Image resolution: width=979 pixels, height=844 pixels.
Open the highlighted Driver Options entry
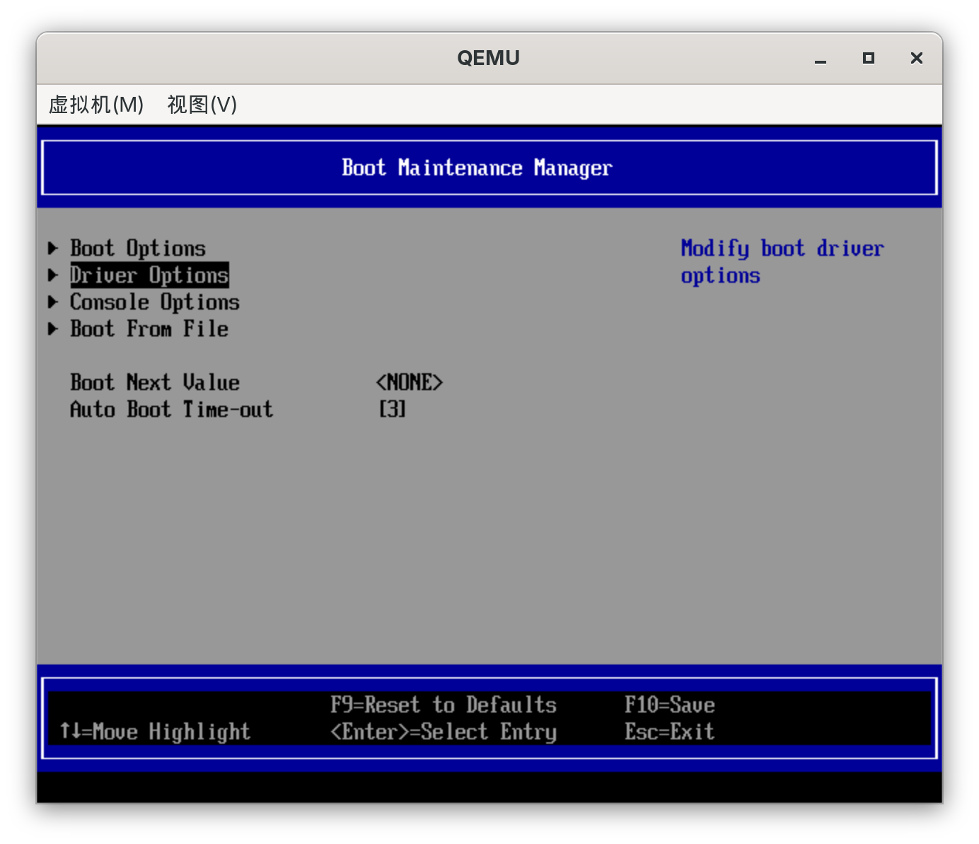click(149, 275)
